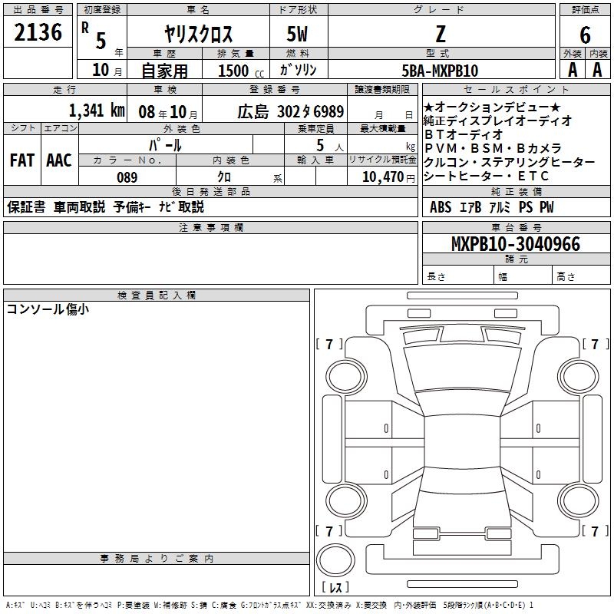
Task: Select the sales point BTオーディオ
Action: 464,134
